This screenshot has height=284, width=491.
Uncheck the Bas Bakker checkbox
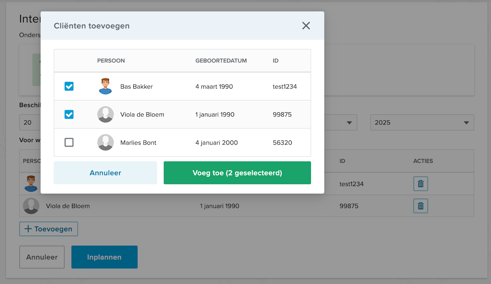(x=69, y=87)
